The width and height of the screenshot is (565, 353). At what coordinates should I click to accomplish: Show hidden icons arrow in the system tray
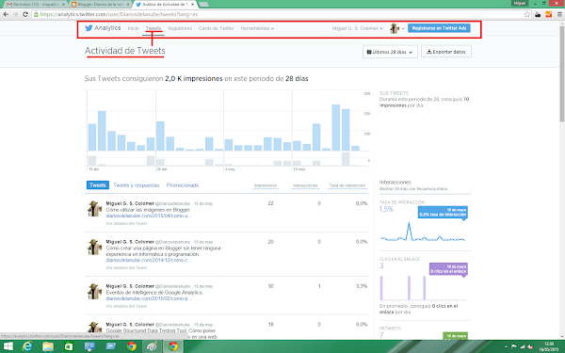pos(506,346)
